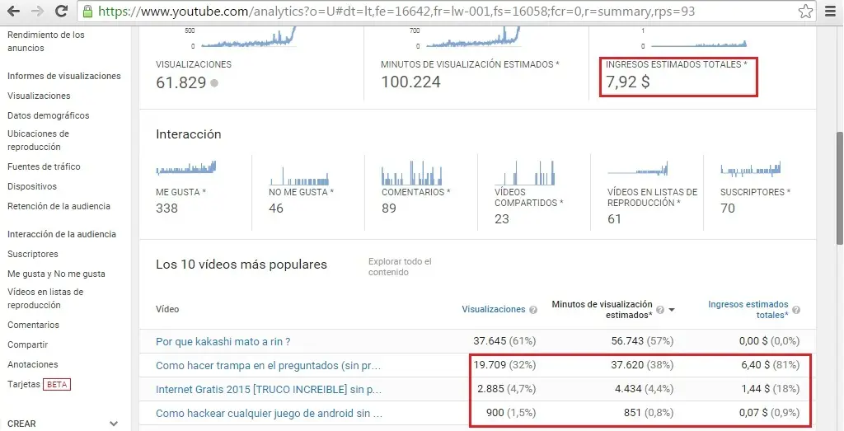
Task: Click the MINUTOS DE VISUALIZACIÓN ESTIMADOS total 100.224
Action: pos(410,82)
